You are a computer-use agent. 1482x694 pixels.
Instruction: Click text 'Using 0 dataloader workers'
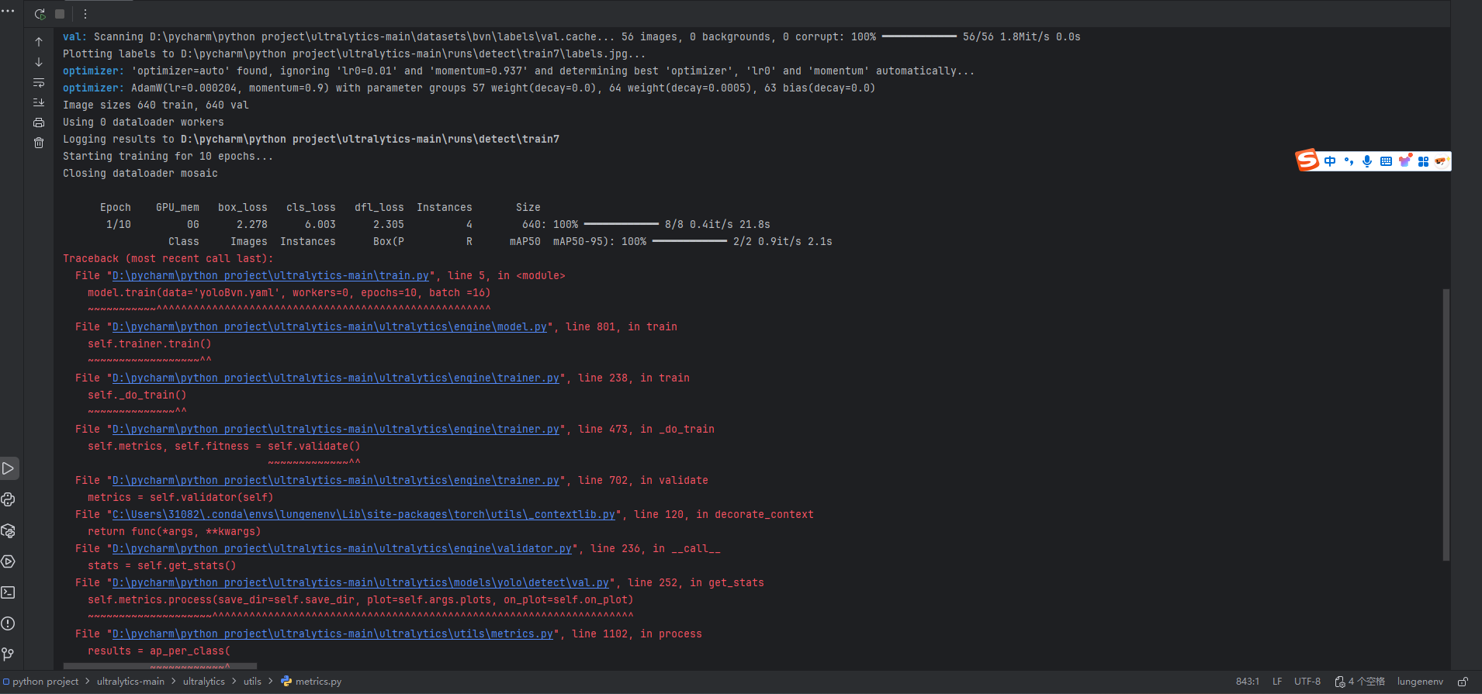coord(144,123)
